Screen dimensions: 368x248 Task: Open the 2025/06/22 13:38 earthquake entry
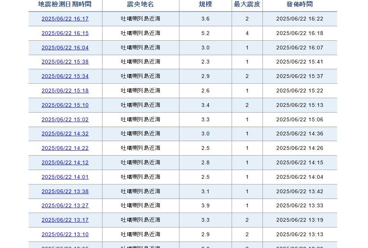(65, 192)
